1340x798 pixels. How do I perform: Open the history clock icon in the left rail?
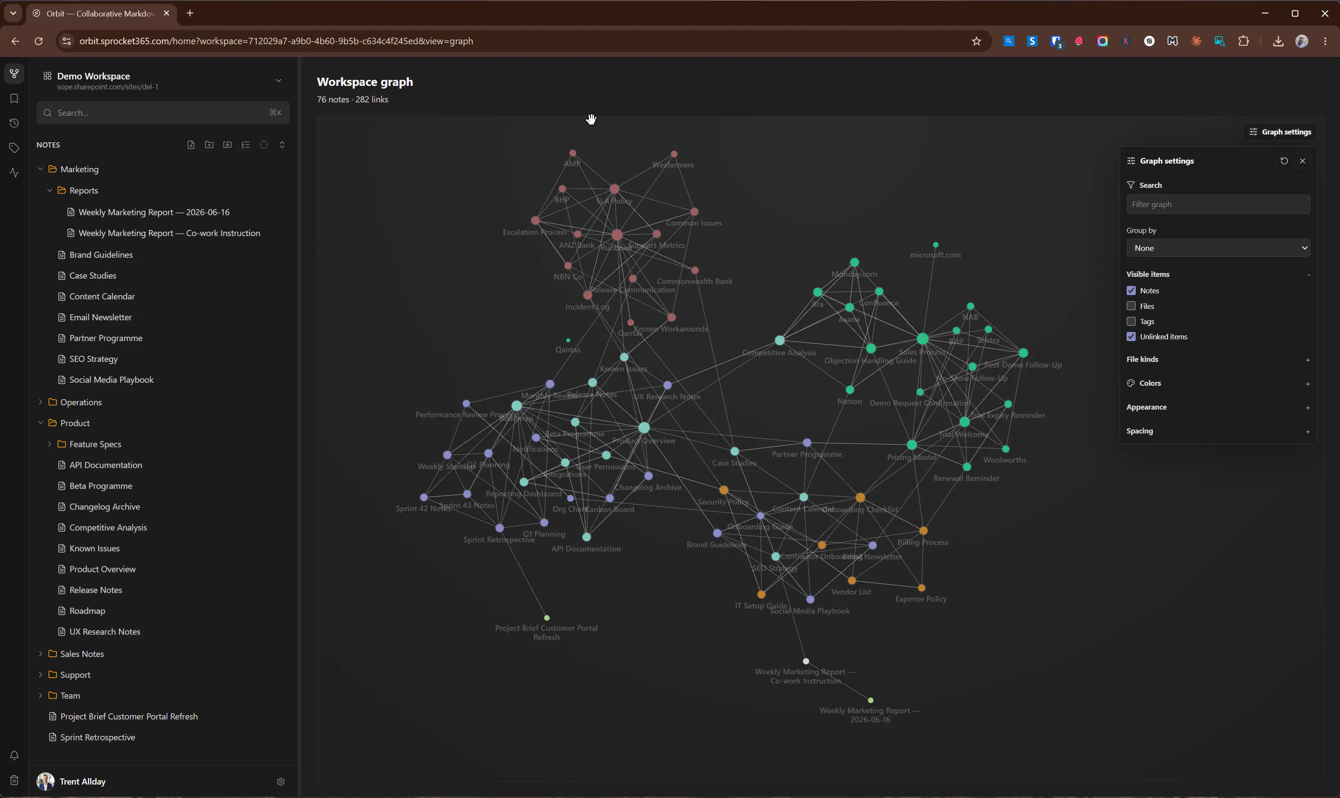coord(14,123)
